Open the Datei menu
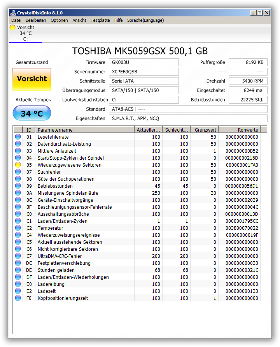The image size is (280, 347). (x=16, y=20)
